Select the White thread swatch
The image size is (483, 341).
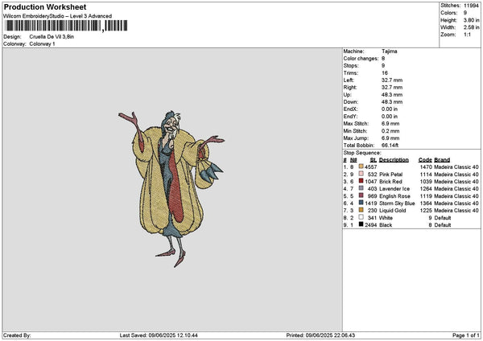pyautogui.click(x=361, y=217)
